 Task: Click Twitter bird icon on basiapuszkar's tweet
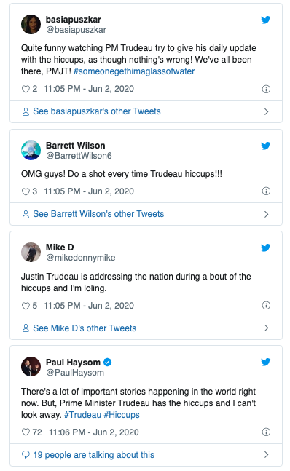pyautogui.click(x=266, y=20)
